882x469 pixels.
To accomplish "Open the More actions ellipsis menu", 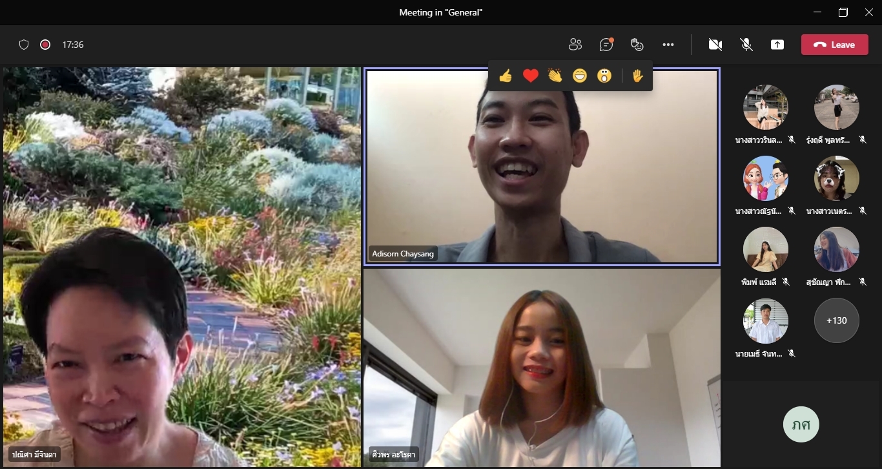I will 668,45.
